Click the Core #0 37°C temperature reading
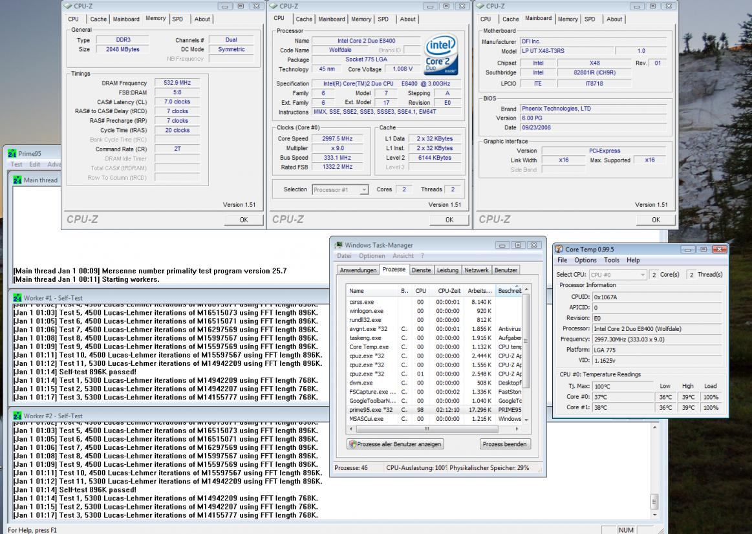Image resolution: width=752 pixels, height=534 pixels. point(623,397)
